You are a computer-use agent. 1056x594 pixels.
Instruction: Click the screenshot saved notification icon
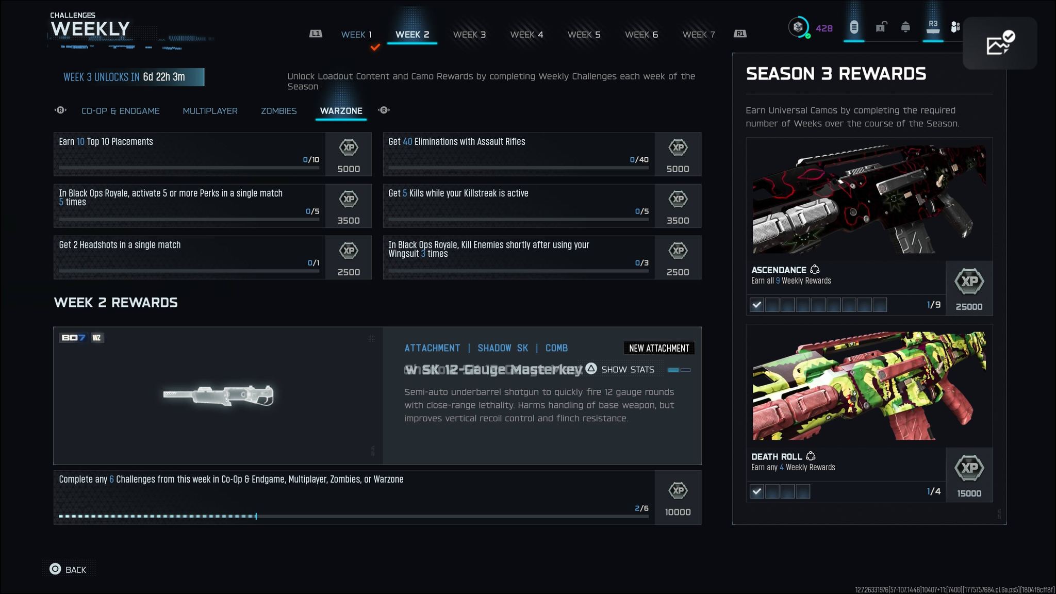1000,43
